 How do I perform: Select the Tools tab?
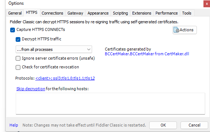tap(187, 13)
